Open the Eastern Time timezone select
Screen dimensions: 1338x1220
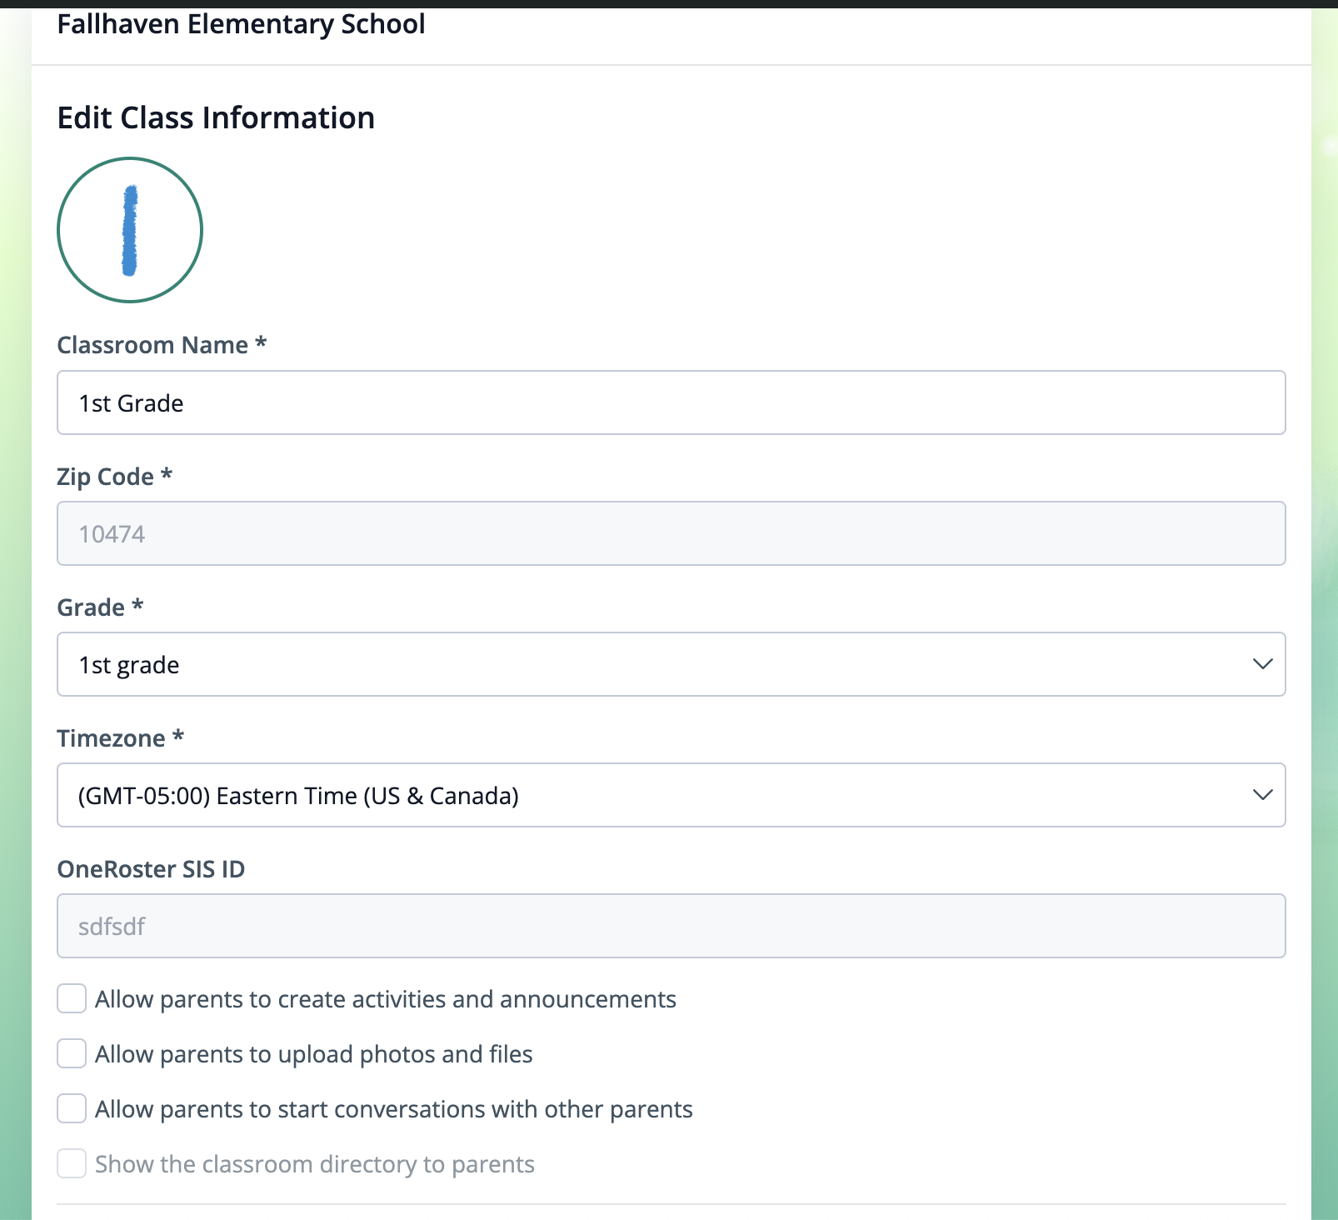point(671,795)
